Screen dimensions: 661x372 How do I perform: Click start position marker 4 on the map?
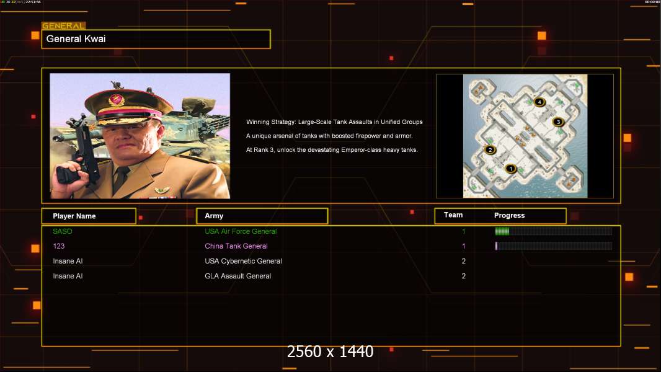(539, 102)
